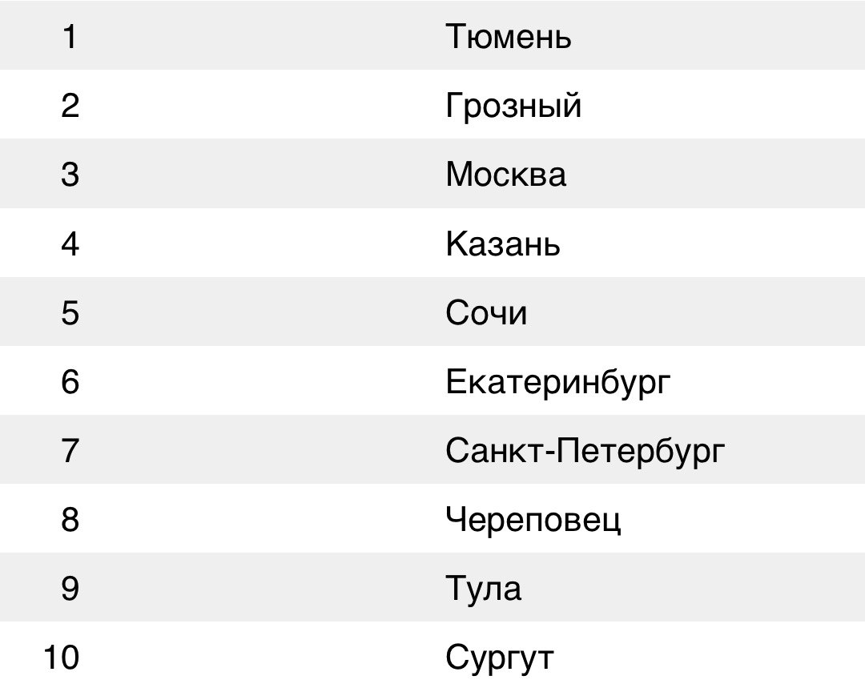Click city name Грозный
865x700 pixels.
tap(513, 106)
